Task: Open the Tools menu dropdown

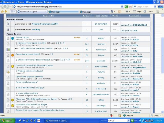Action: [x=150, y=12]
